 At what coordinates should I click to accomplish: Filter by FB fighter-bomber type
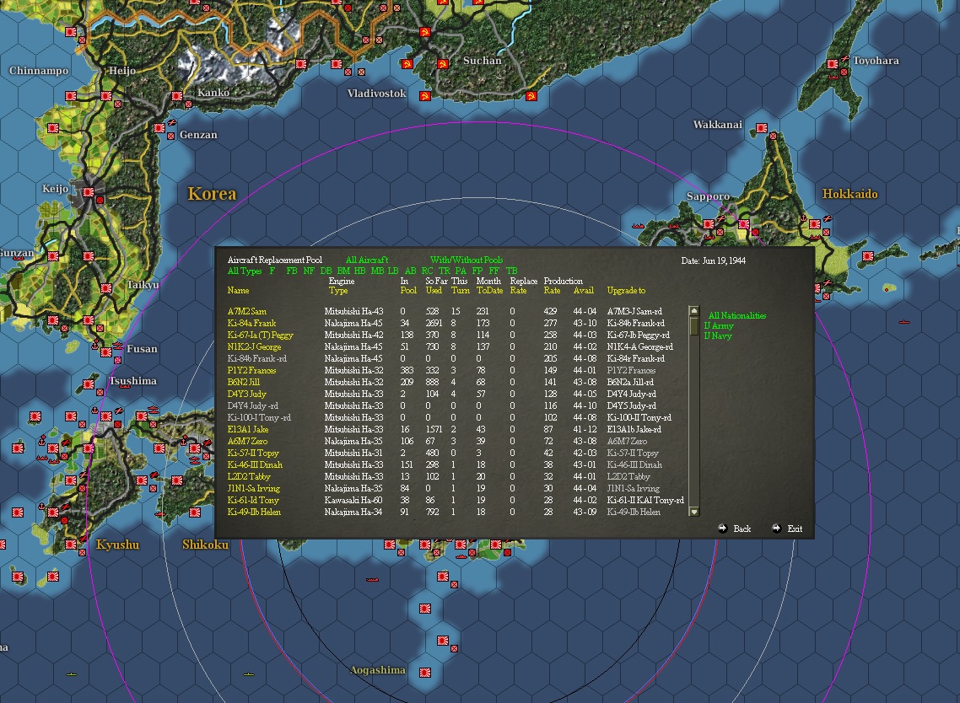(291, 271)
